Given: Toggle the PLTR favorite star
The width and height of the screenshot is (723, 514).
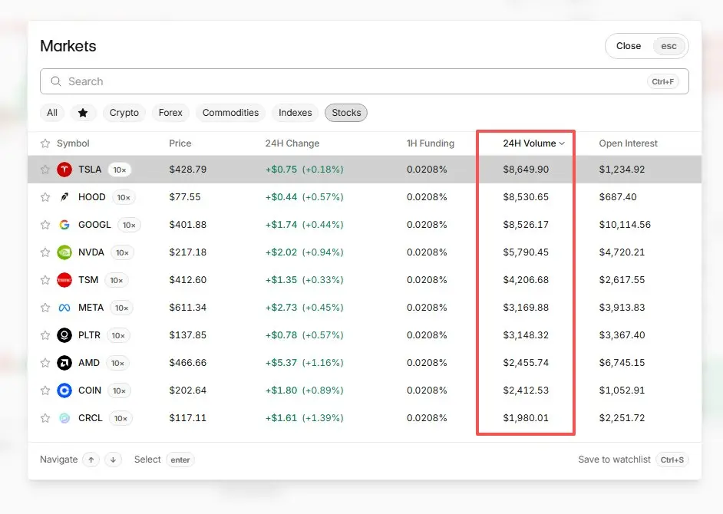Looking at the screenshot, I should [x=45, y=335].
